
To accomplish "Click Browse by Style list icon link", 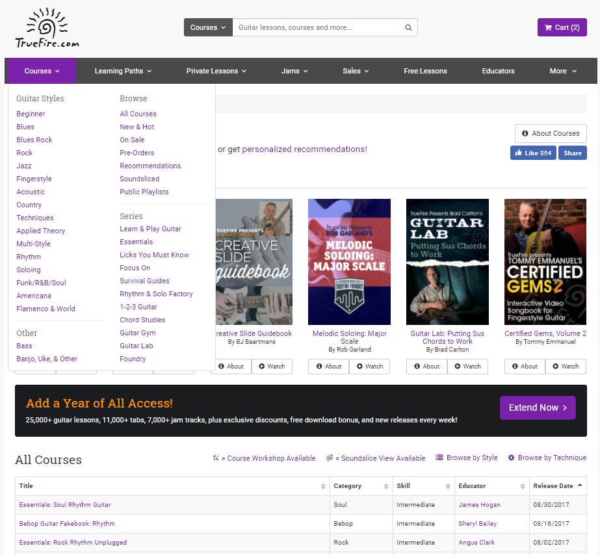I will pos(467,458).
